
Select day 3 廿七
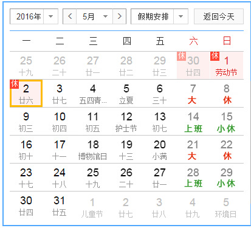point(60,94)
